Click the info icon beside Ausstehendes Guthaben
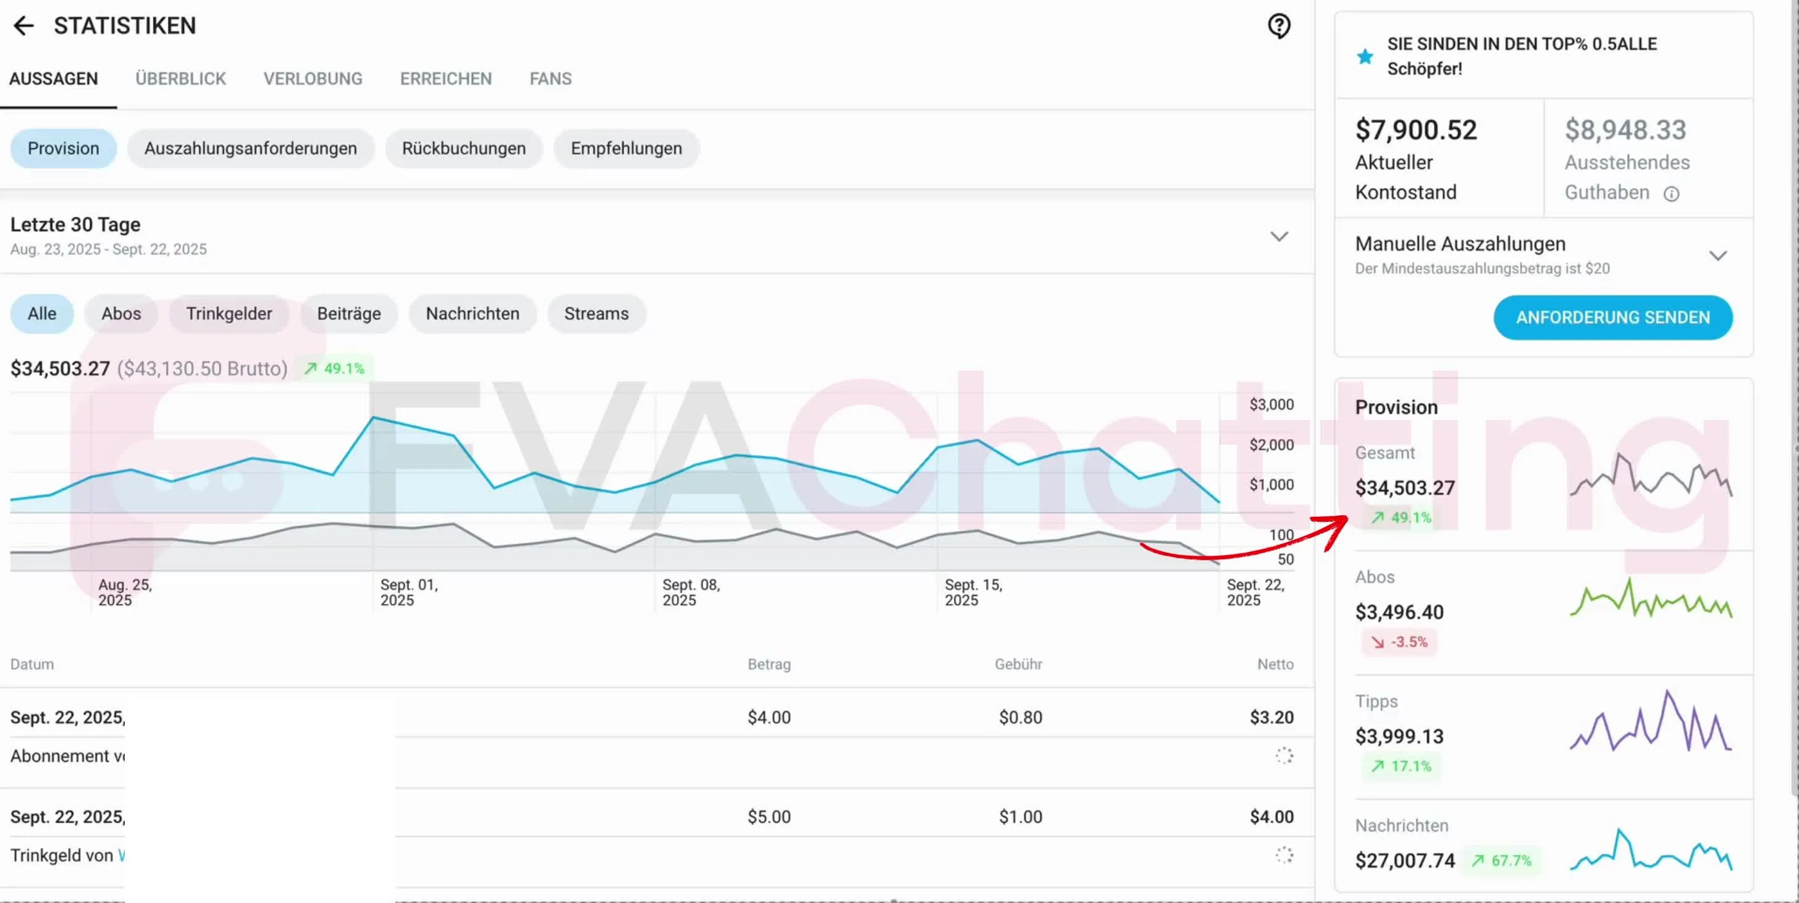Viewport: 1799px width, 903px height. [1672, 193]
